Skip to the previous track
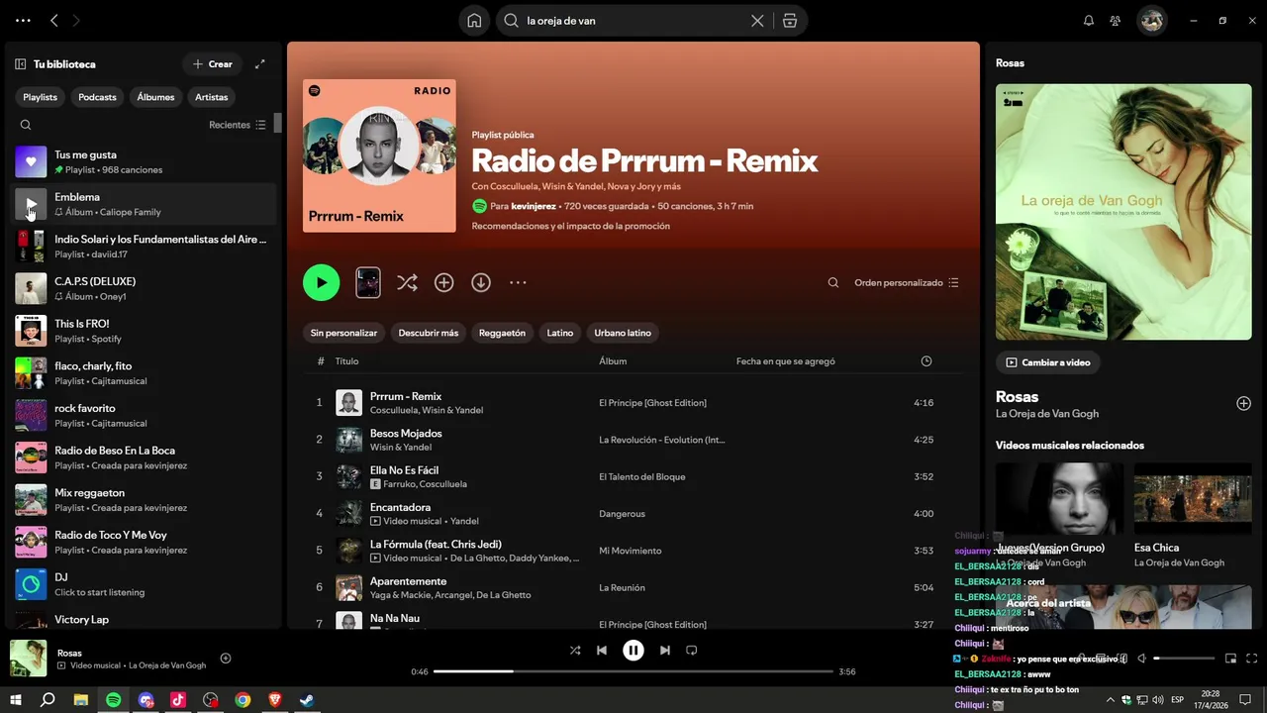The width and height of the screenshot is (1267, 713). tap(602, 651)
